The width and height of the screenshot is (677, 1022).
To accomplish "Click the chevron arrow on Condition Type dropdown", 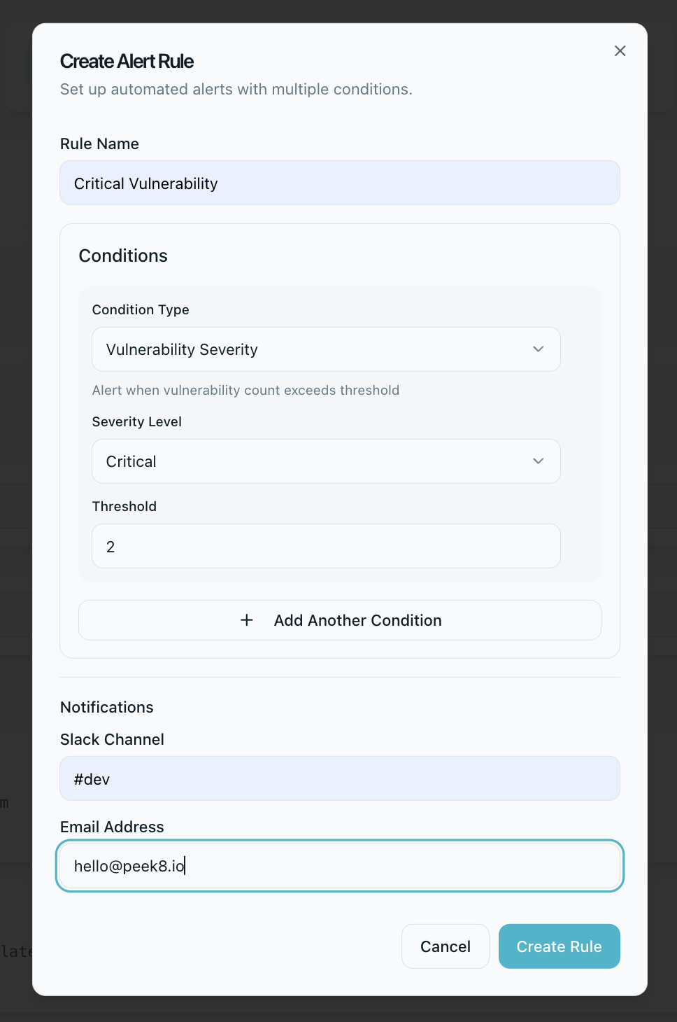I will pyautogui.click(x=538, y=349).
